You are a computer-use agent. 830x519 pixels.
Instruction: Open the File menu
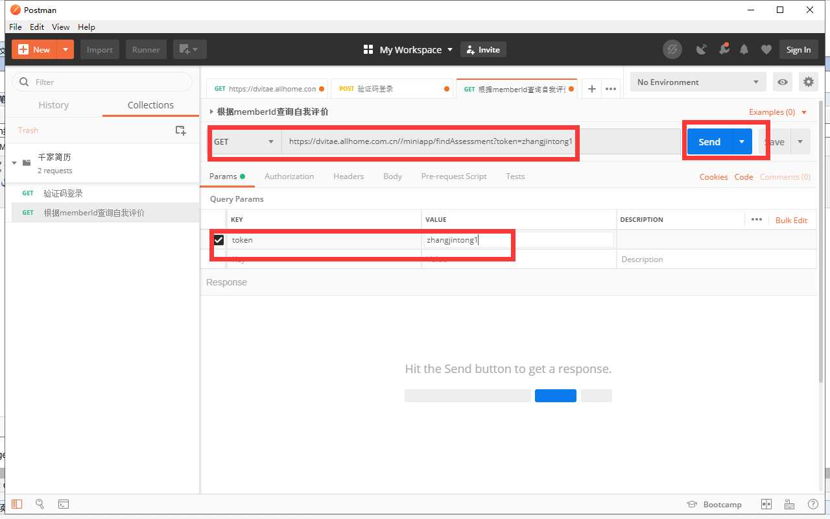pyautogui.click(x=16, y=27)
